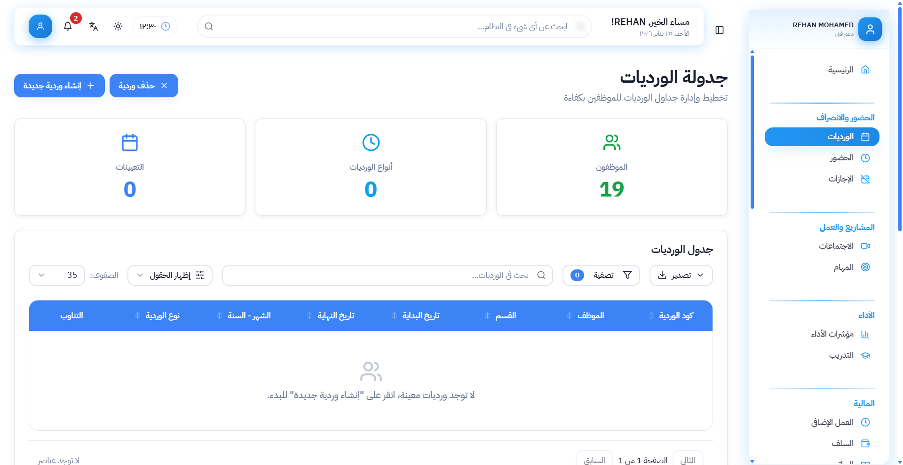Click the clock icon on أنواع الورديات card
This screenshot has width=903, height=465.
coord(371,142)
